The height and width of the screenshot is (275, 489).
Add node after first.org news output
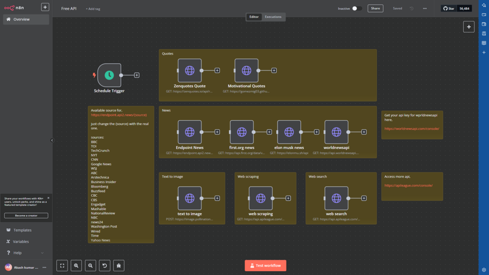click(x=269, y=132)
